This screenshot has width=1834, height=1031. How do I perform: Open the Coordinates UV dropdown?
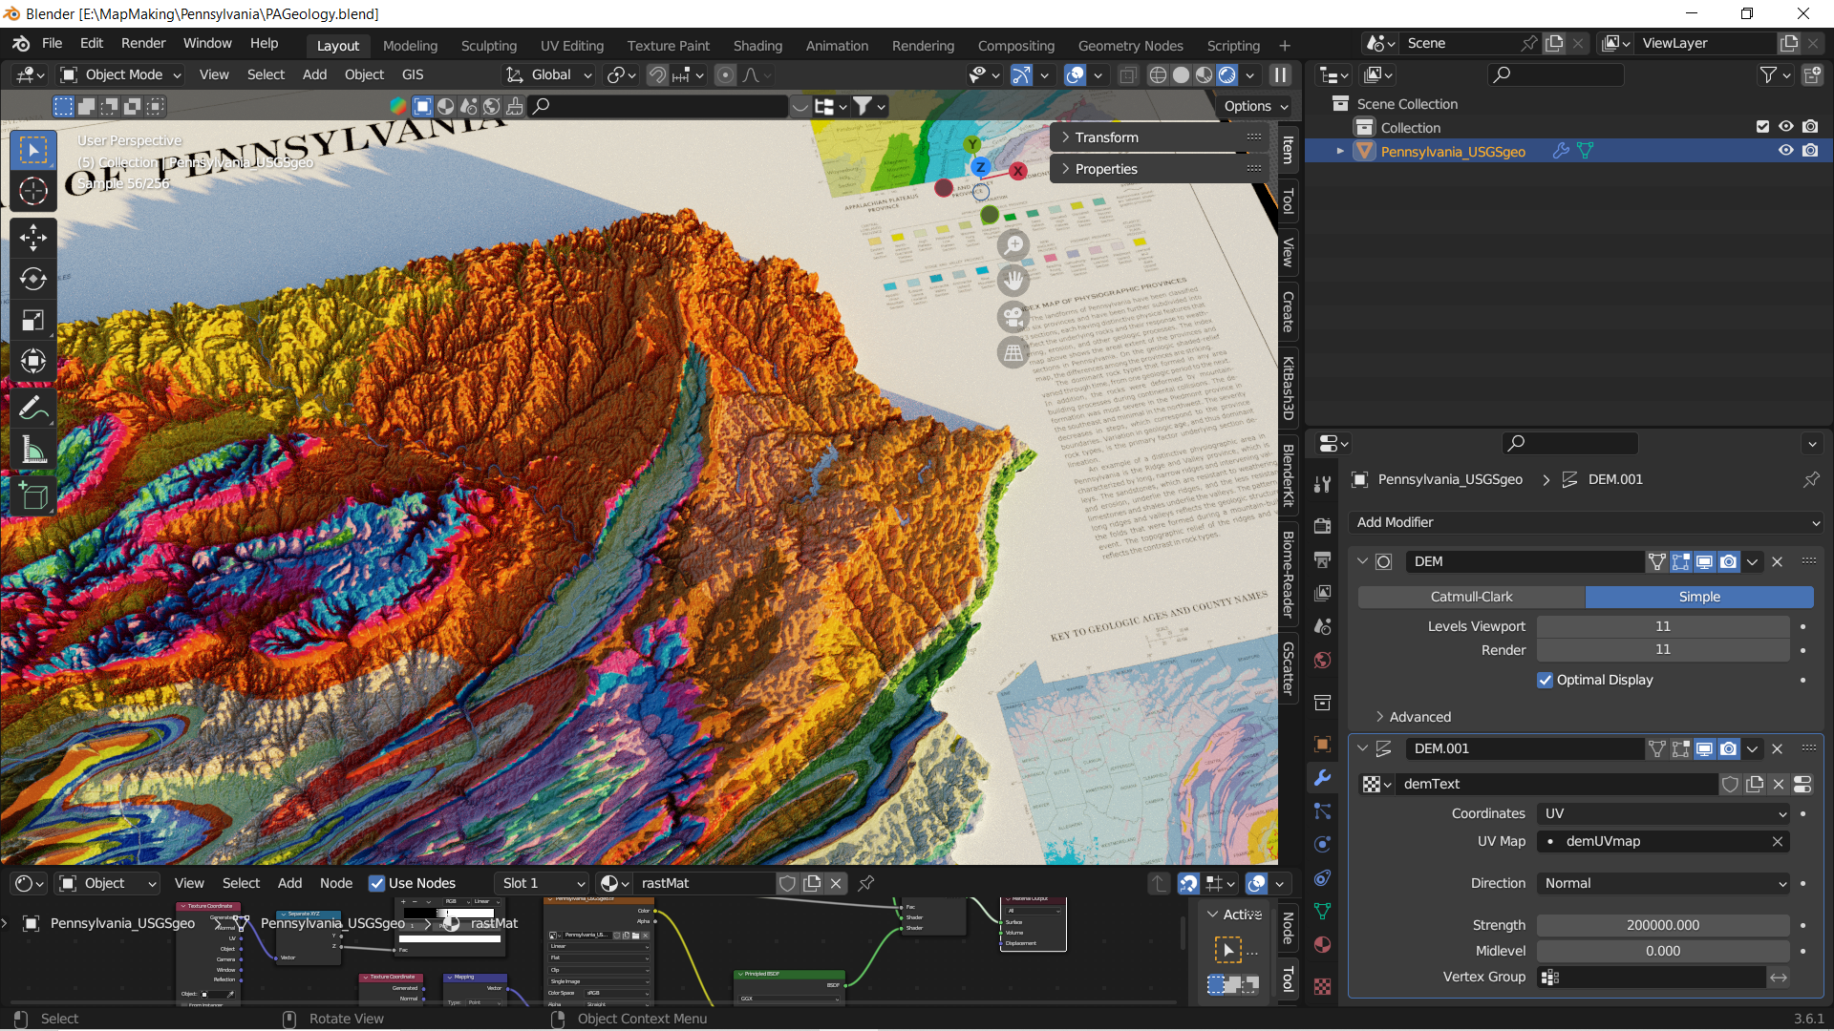coord(1662,813)
